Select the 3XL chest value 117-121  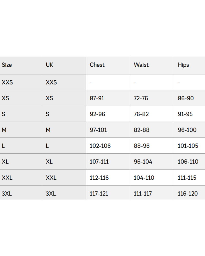99,194
